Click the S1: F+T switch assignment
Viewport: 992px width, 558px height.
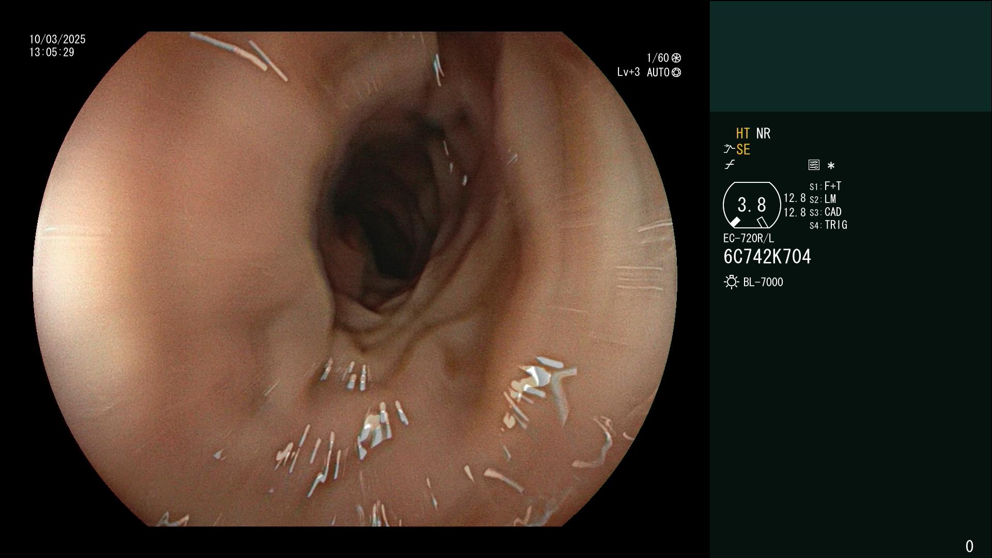825,186
